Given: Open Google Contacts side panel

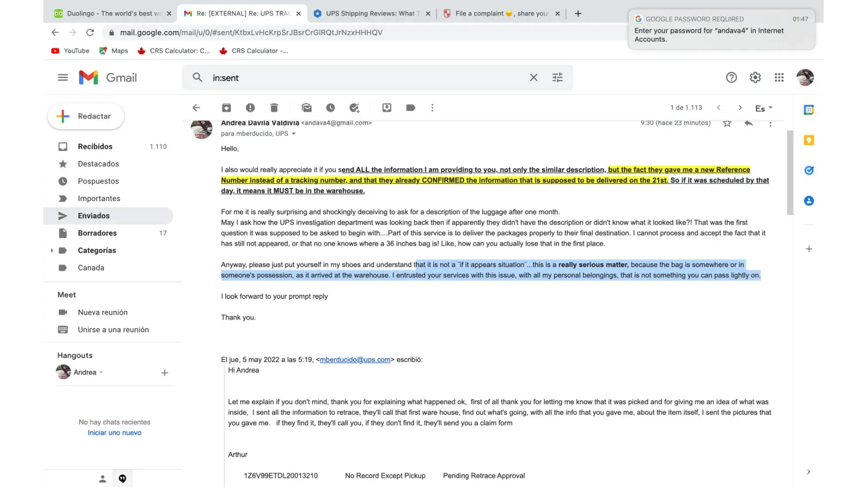Looking at the screenshot, I should 808,201.
